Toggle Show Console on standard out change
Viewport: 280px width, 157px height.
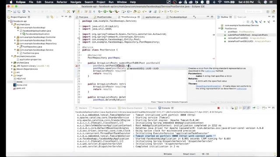tap(244, 108)
